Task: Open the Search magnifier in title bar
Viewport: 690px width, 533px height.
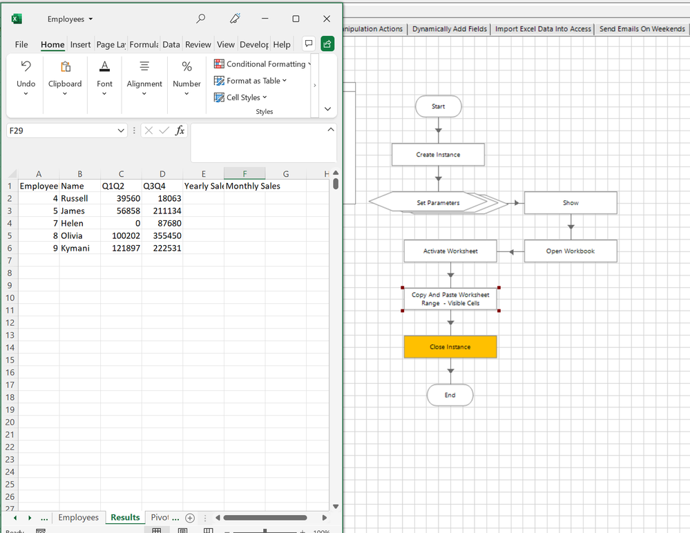Action: (x=201, y=19)
